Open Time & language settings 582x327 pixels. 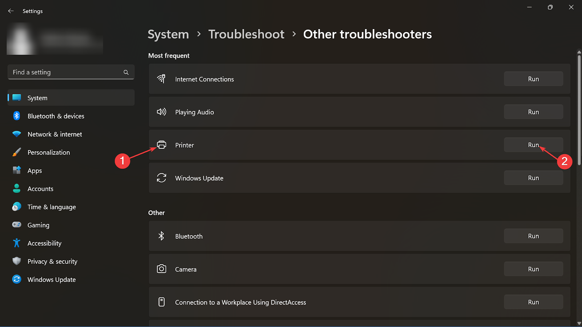coord(71,207)
